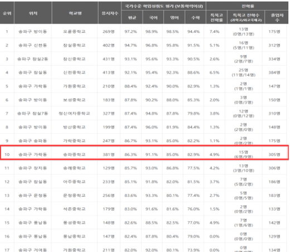This screenshot has width=290, height=252.
Task: Click the highlighted 송파중학교 row name
Action: [74, 154]
